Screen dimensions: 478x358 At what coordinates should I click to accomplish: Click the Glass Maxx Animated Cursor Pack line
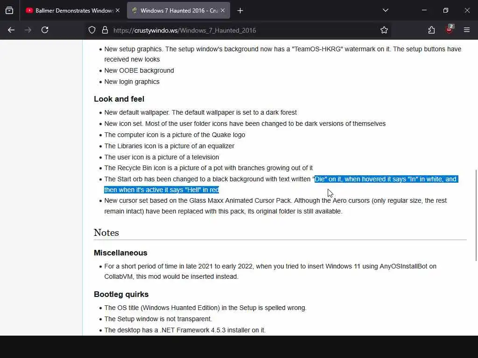pos(275,206)
